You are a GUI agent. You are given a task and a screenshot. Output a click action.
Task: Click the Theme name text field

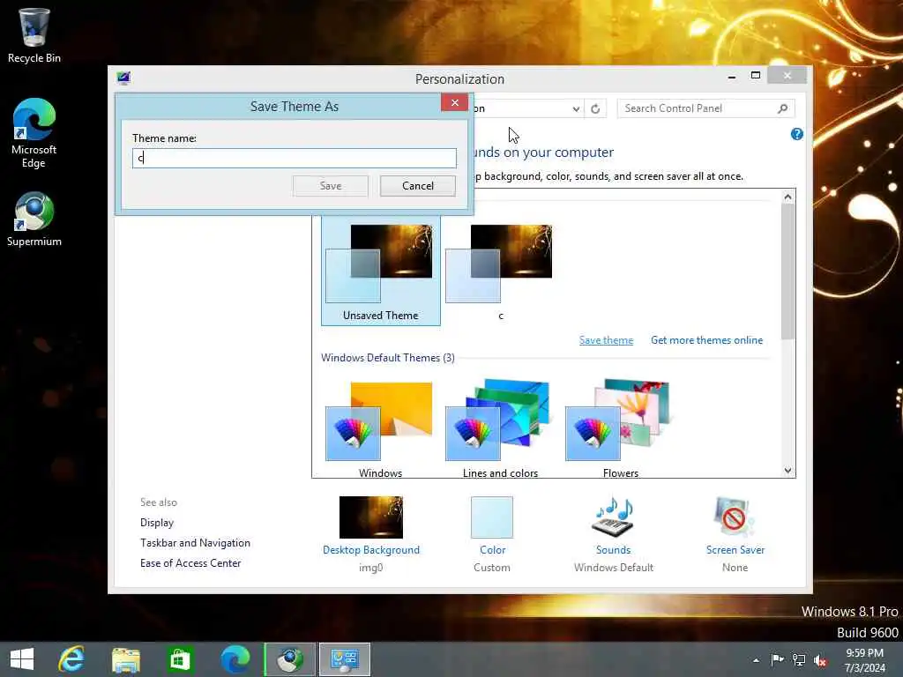pyautogui.click(x=295, y=158)
